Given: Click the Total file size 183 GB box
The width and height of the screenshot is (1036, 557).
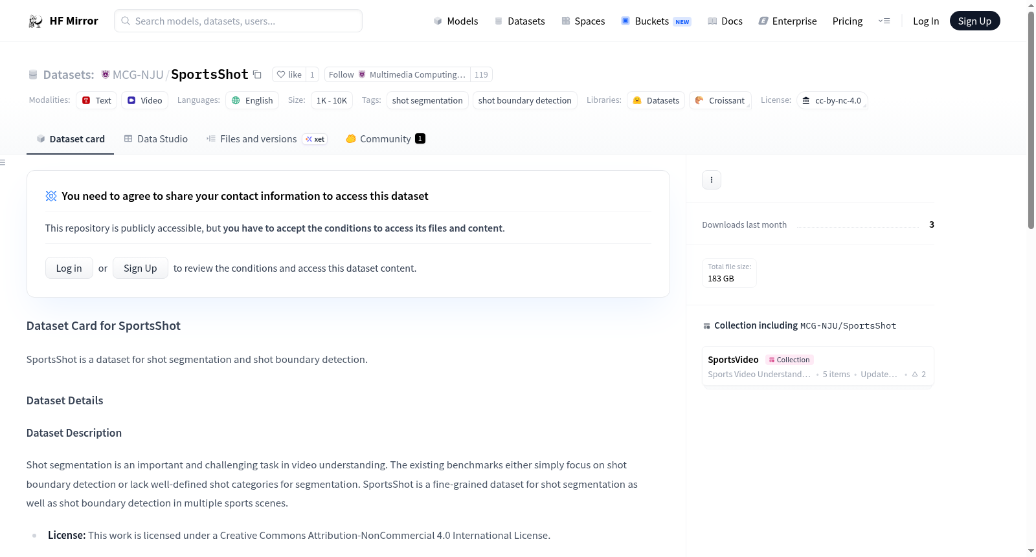Looking at the screenshot, I should [x=730, y=272].
